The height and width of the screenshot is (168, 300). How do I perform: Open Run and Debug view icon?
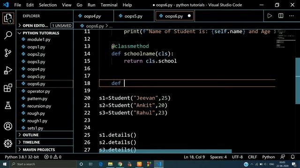(x=8, y=70)
